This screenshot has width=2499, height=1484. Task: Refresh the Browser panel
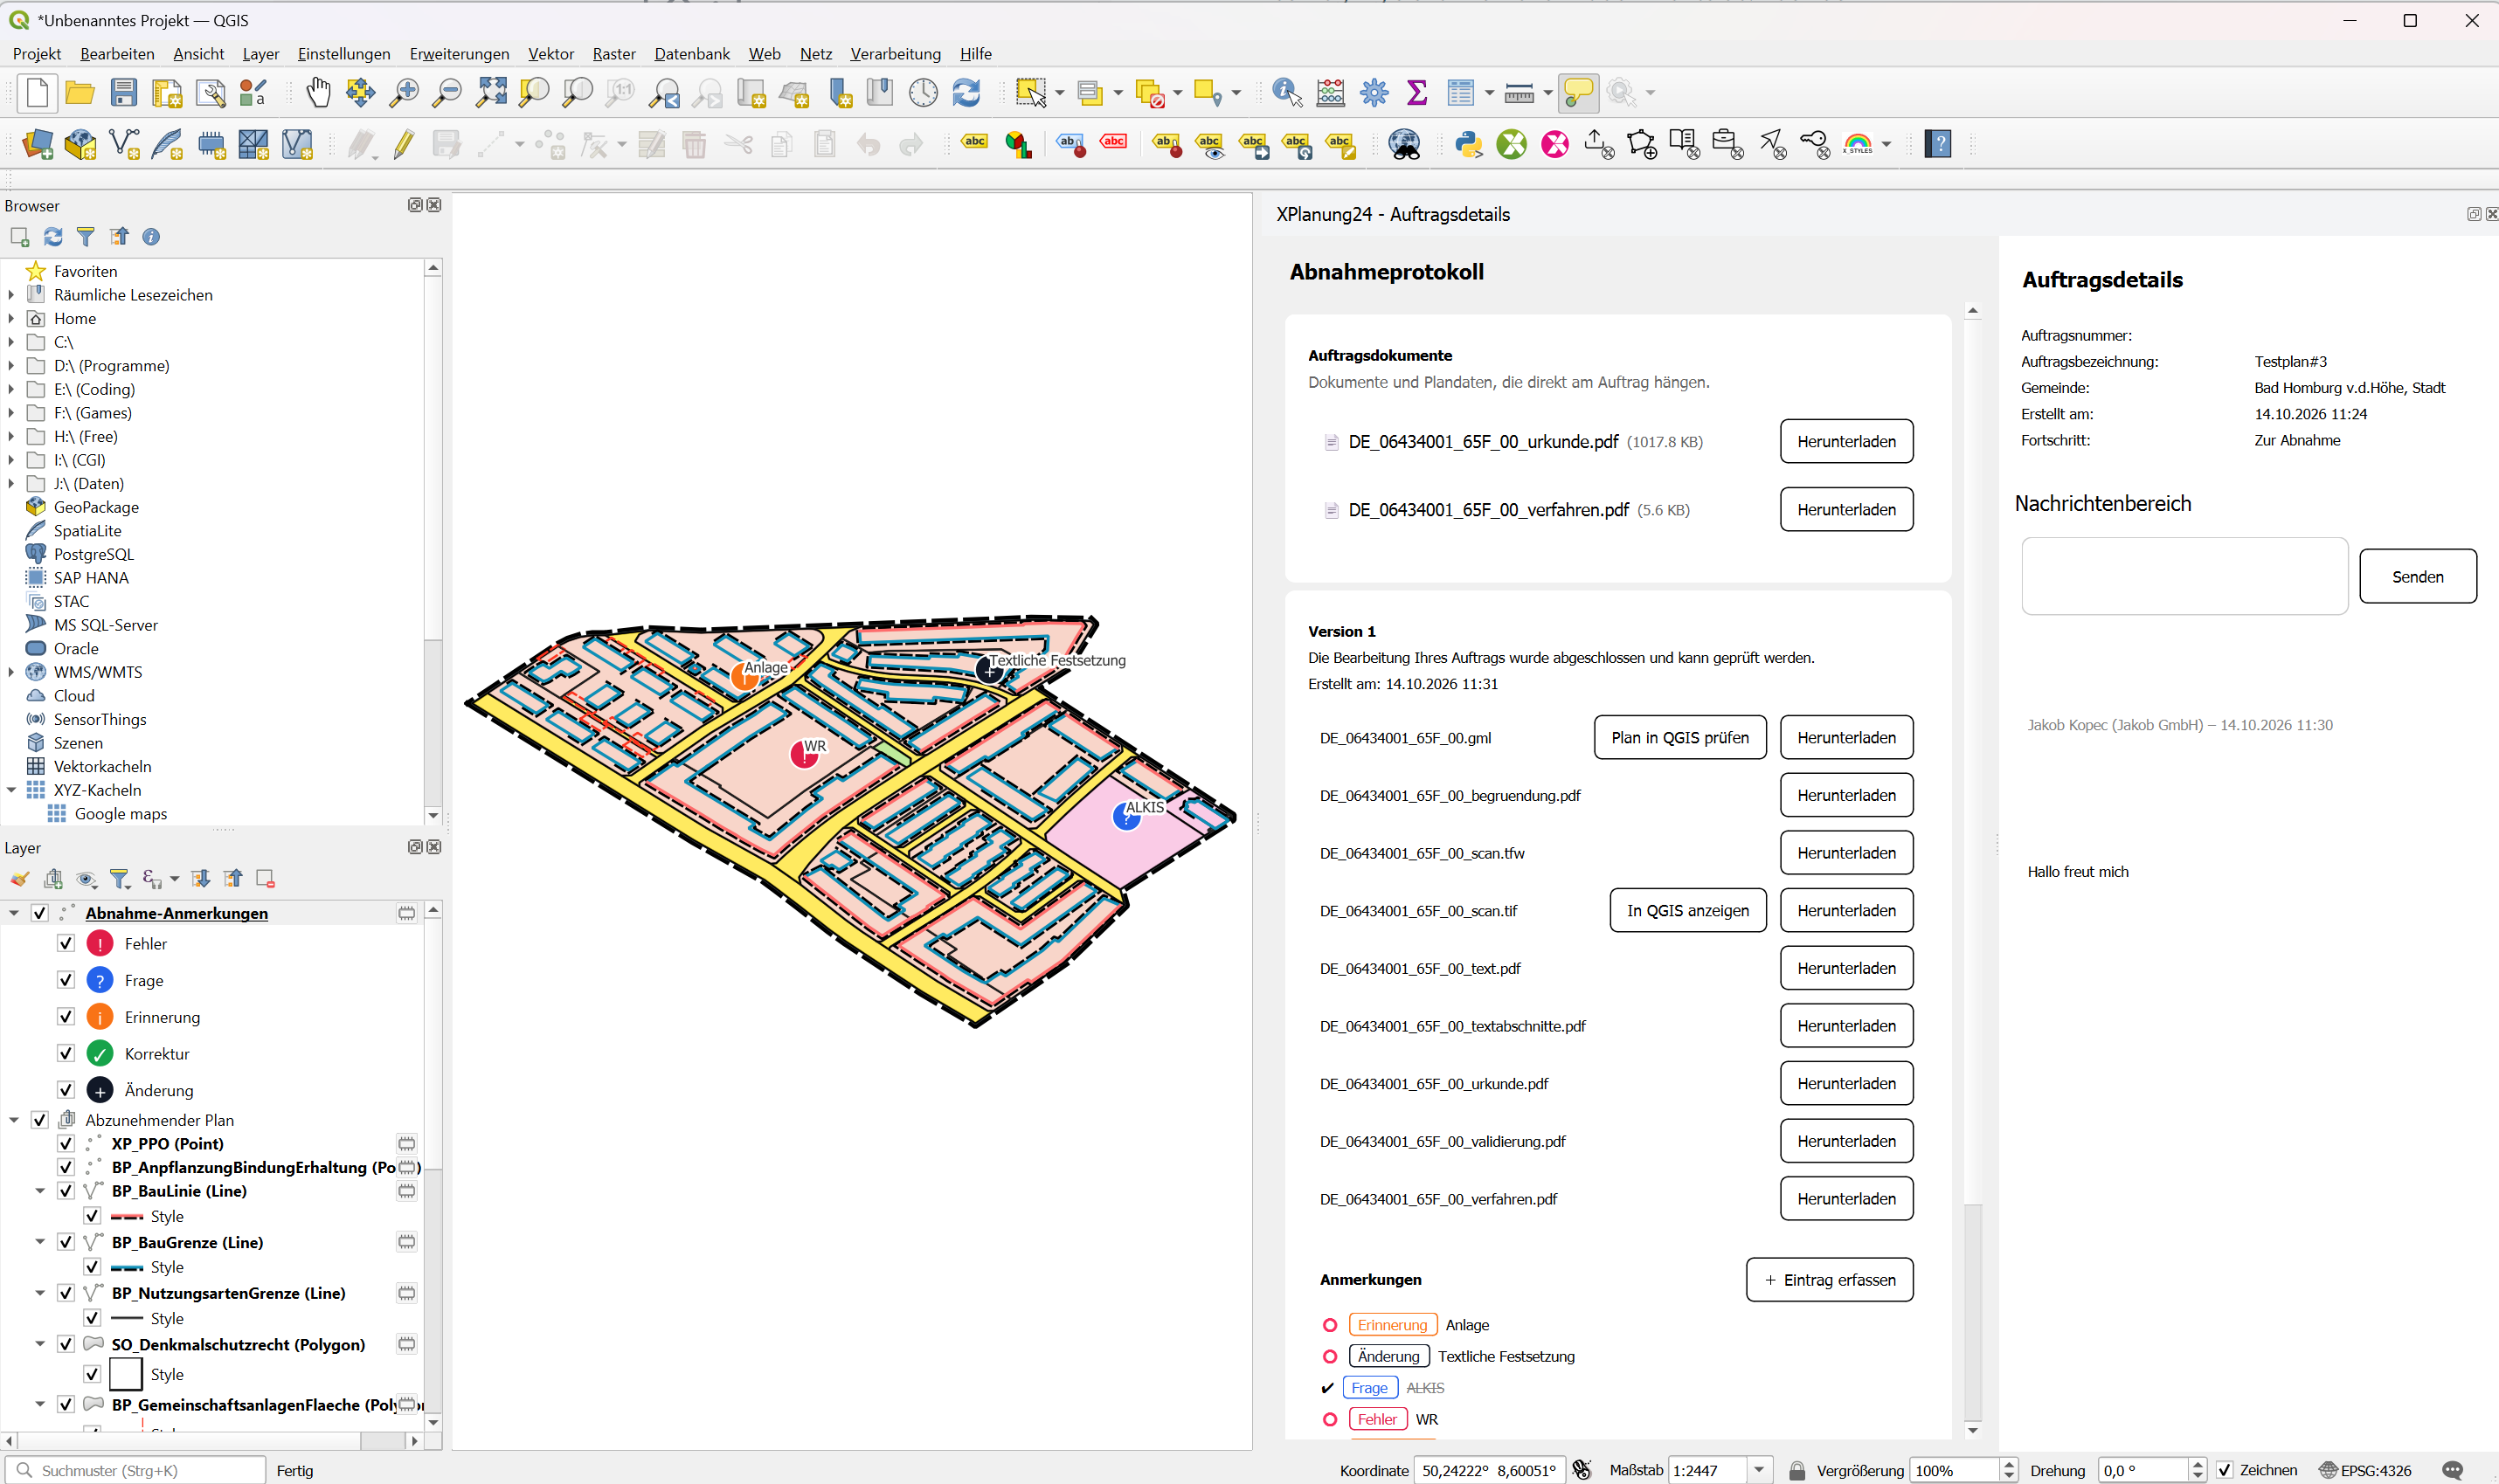coord(53,237)
